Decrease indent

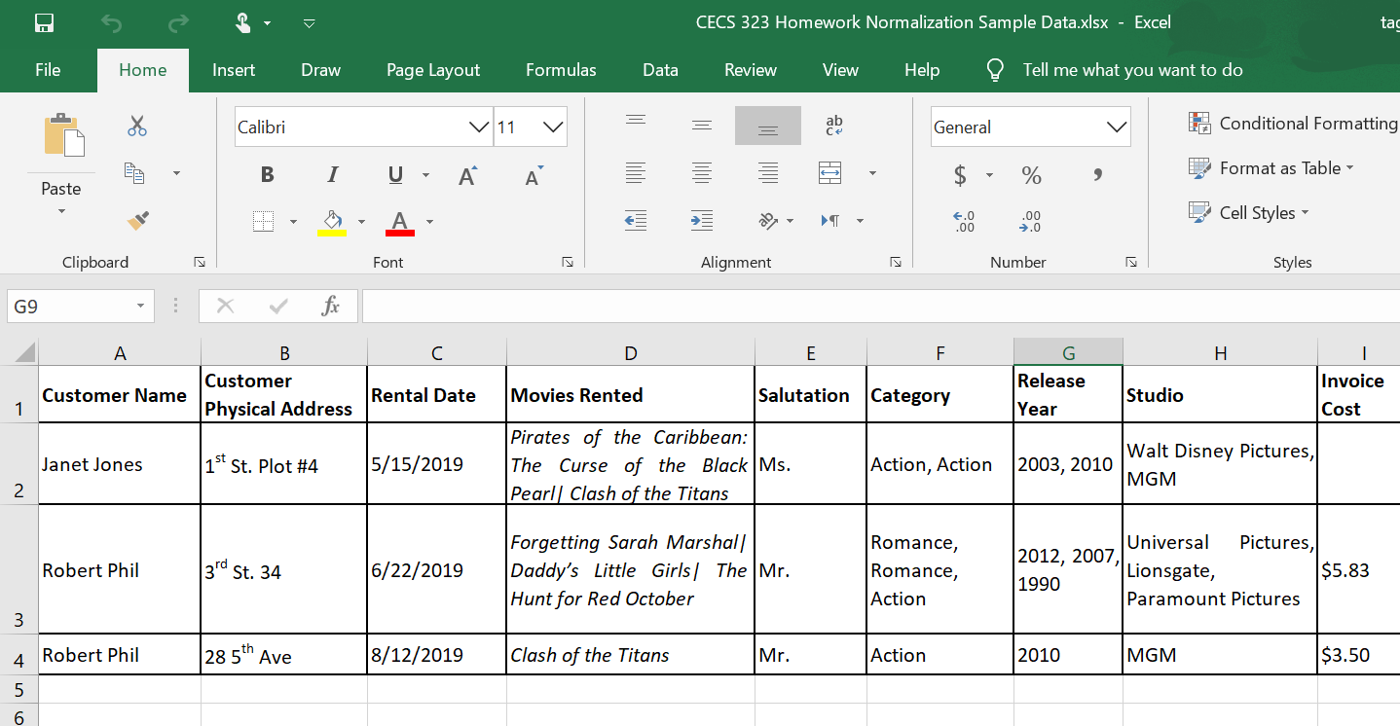635,221
